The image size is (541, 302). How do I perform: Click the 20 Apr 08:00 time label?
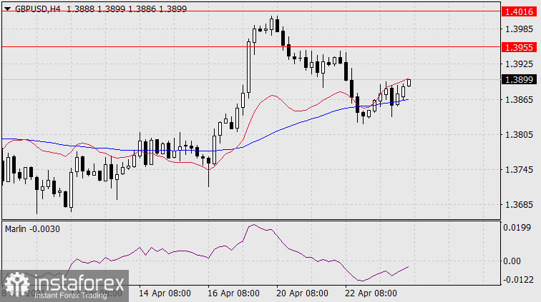tap(302, 293)
